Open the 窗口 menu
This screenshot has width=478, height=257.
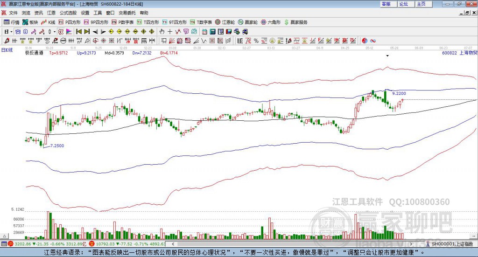[110, 13]
